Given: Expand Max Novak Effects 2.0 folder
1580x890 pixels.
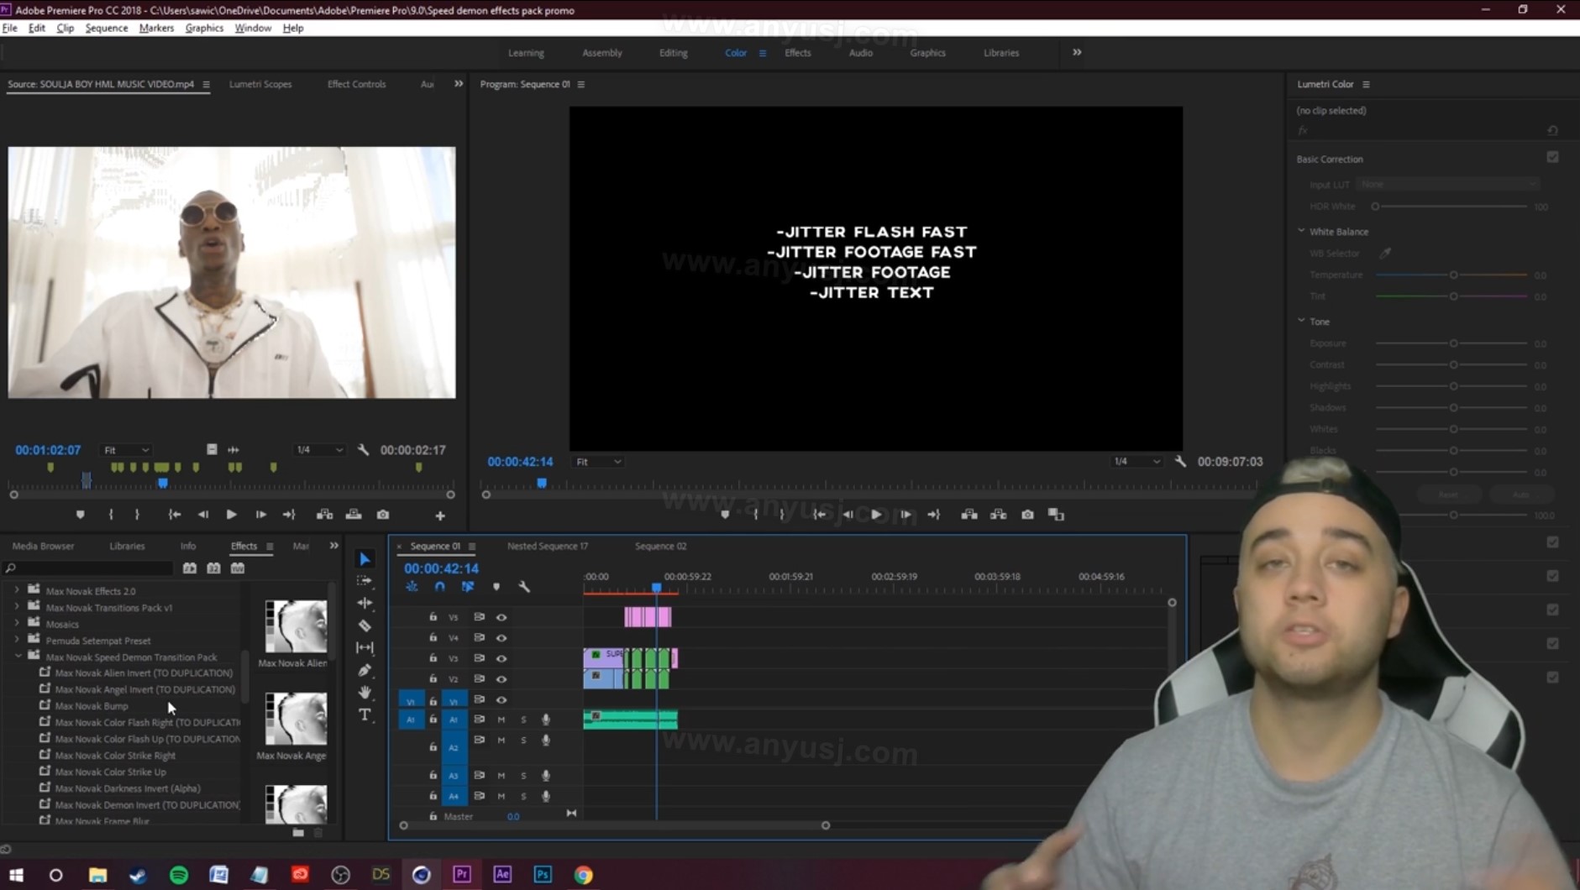Looking at the screenshot, I should 17,590.
